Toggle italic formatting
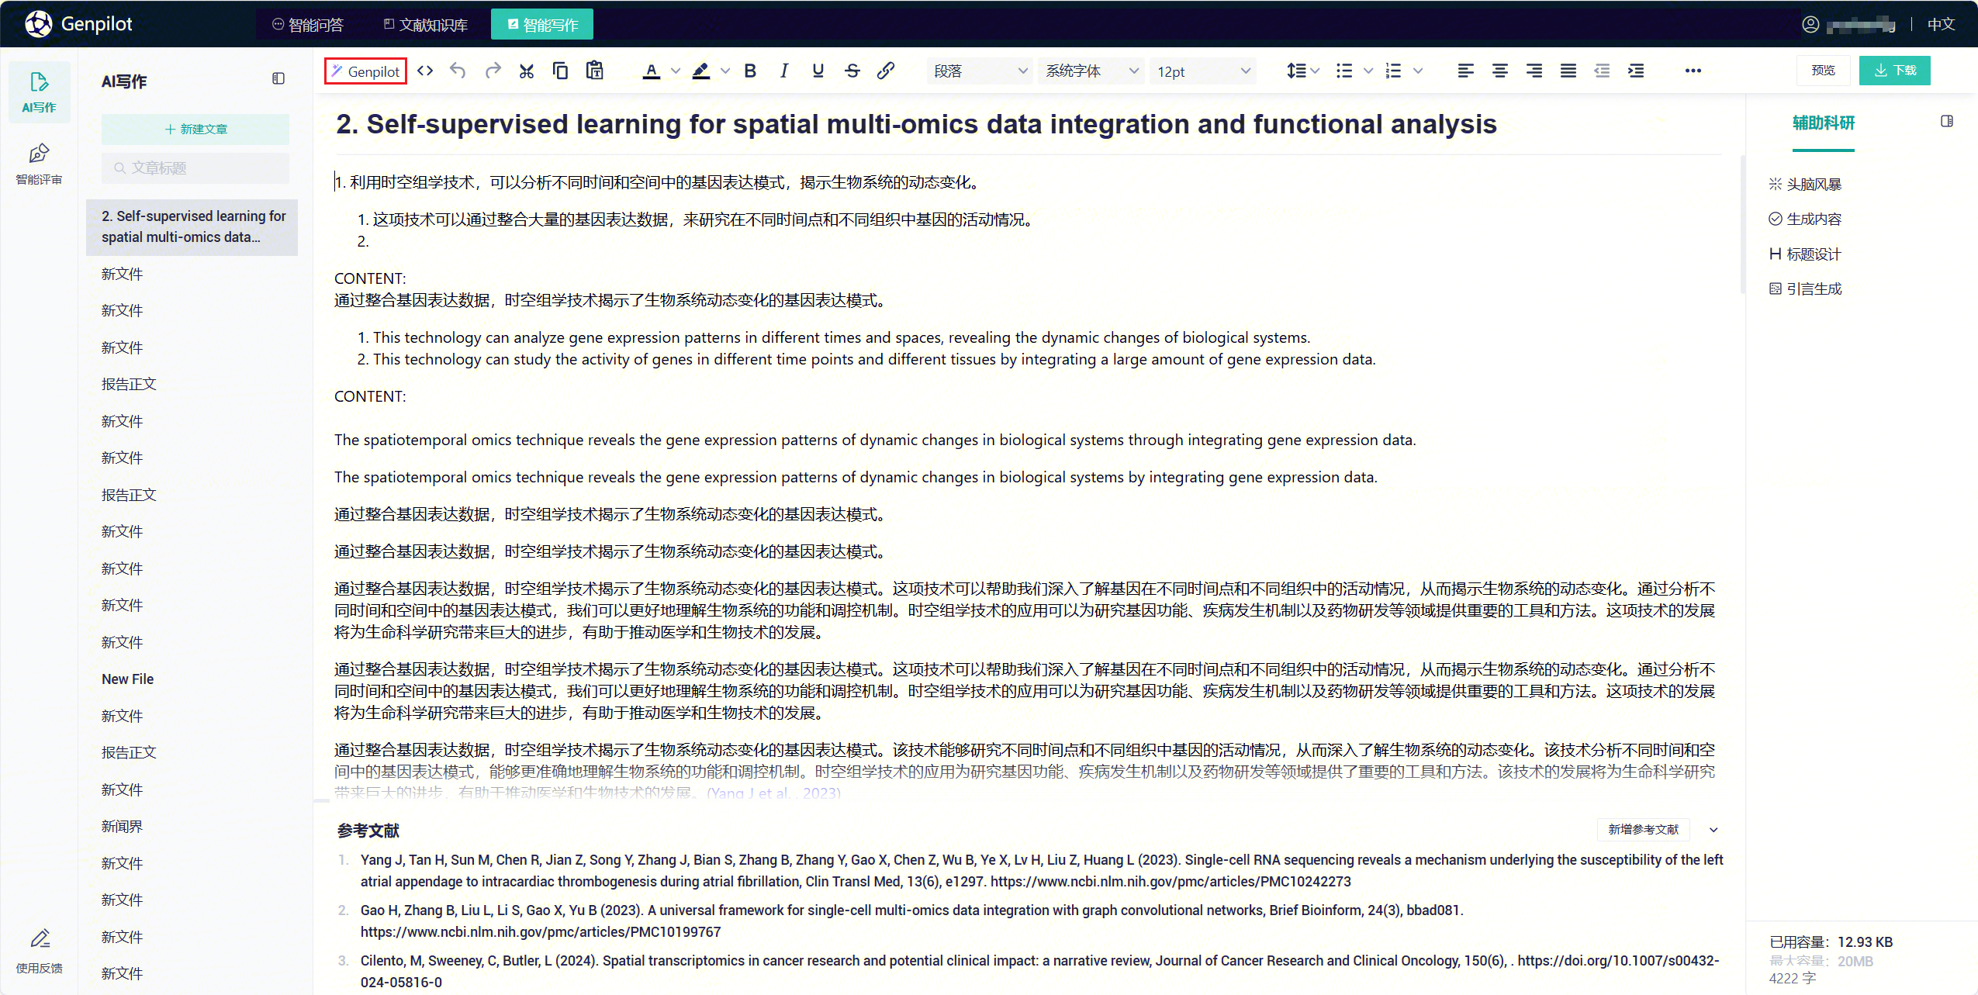 784,71
